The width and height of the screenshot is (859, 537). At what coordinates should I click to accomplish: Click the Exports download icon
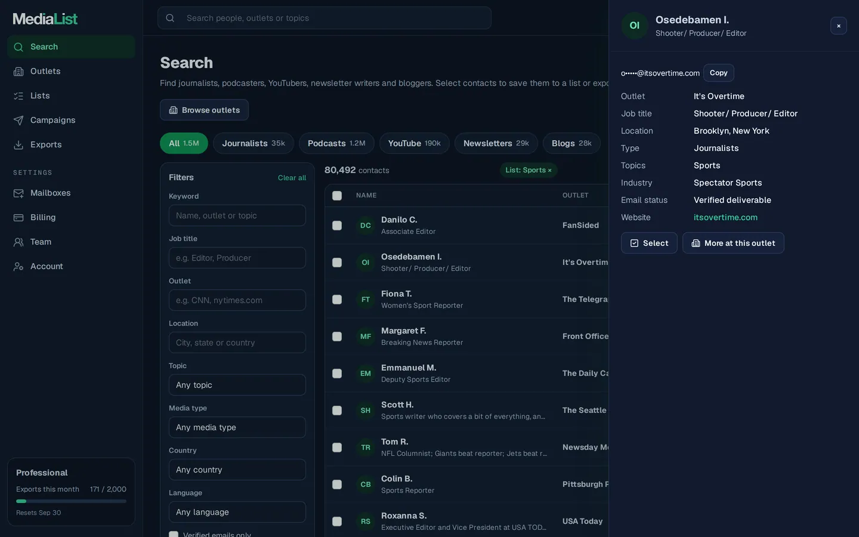tap(18, 145)
